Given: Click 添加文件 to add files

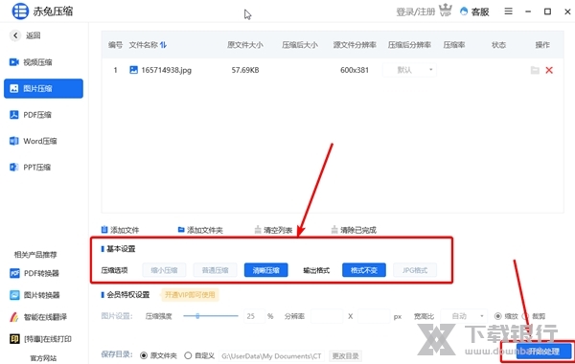Looking at the screenshot, I should [x=120, y=230].
